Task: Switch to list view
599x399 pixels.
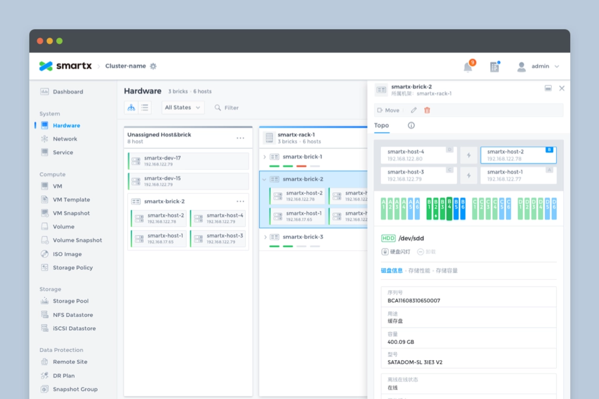Action: click(144, 108)
